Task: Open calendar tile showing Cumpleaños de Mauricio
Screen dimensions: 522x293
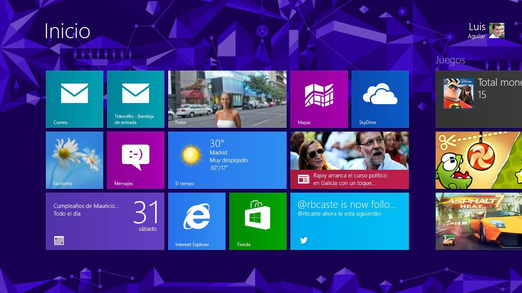Action: coord(105,221)
